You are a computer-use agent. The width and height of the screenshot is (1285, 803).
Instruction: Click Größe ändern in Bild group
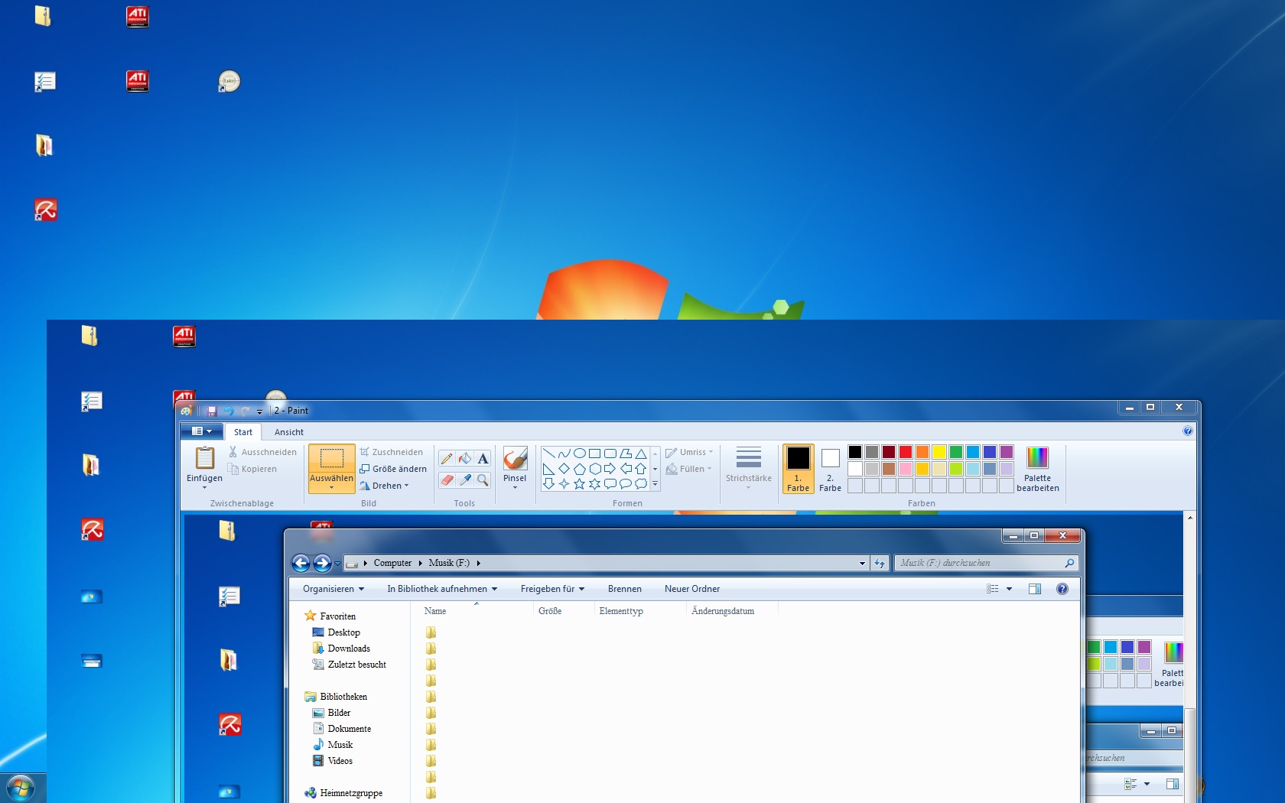pos(394,469)
